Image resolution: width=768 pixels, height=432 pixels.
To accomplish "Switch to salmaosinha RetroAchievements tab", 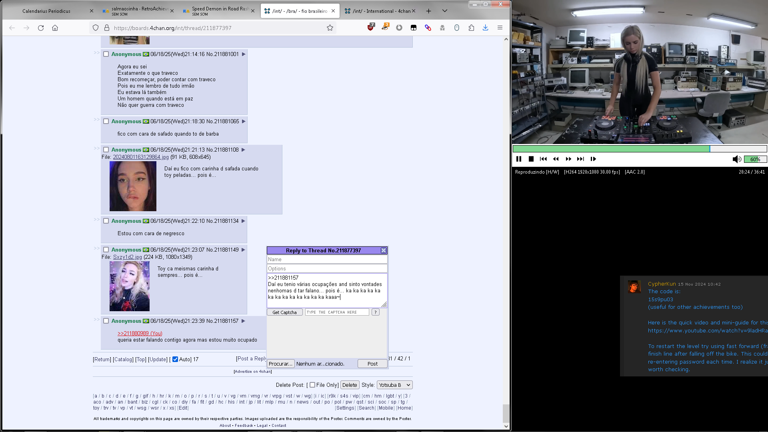I will [138, 11].
